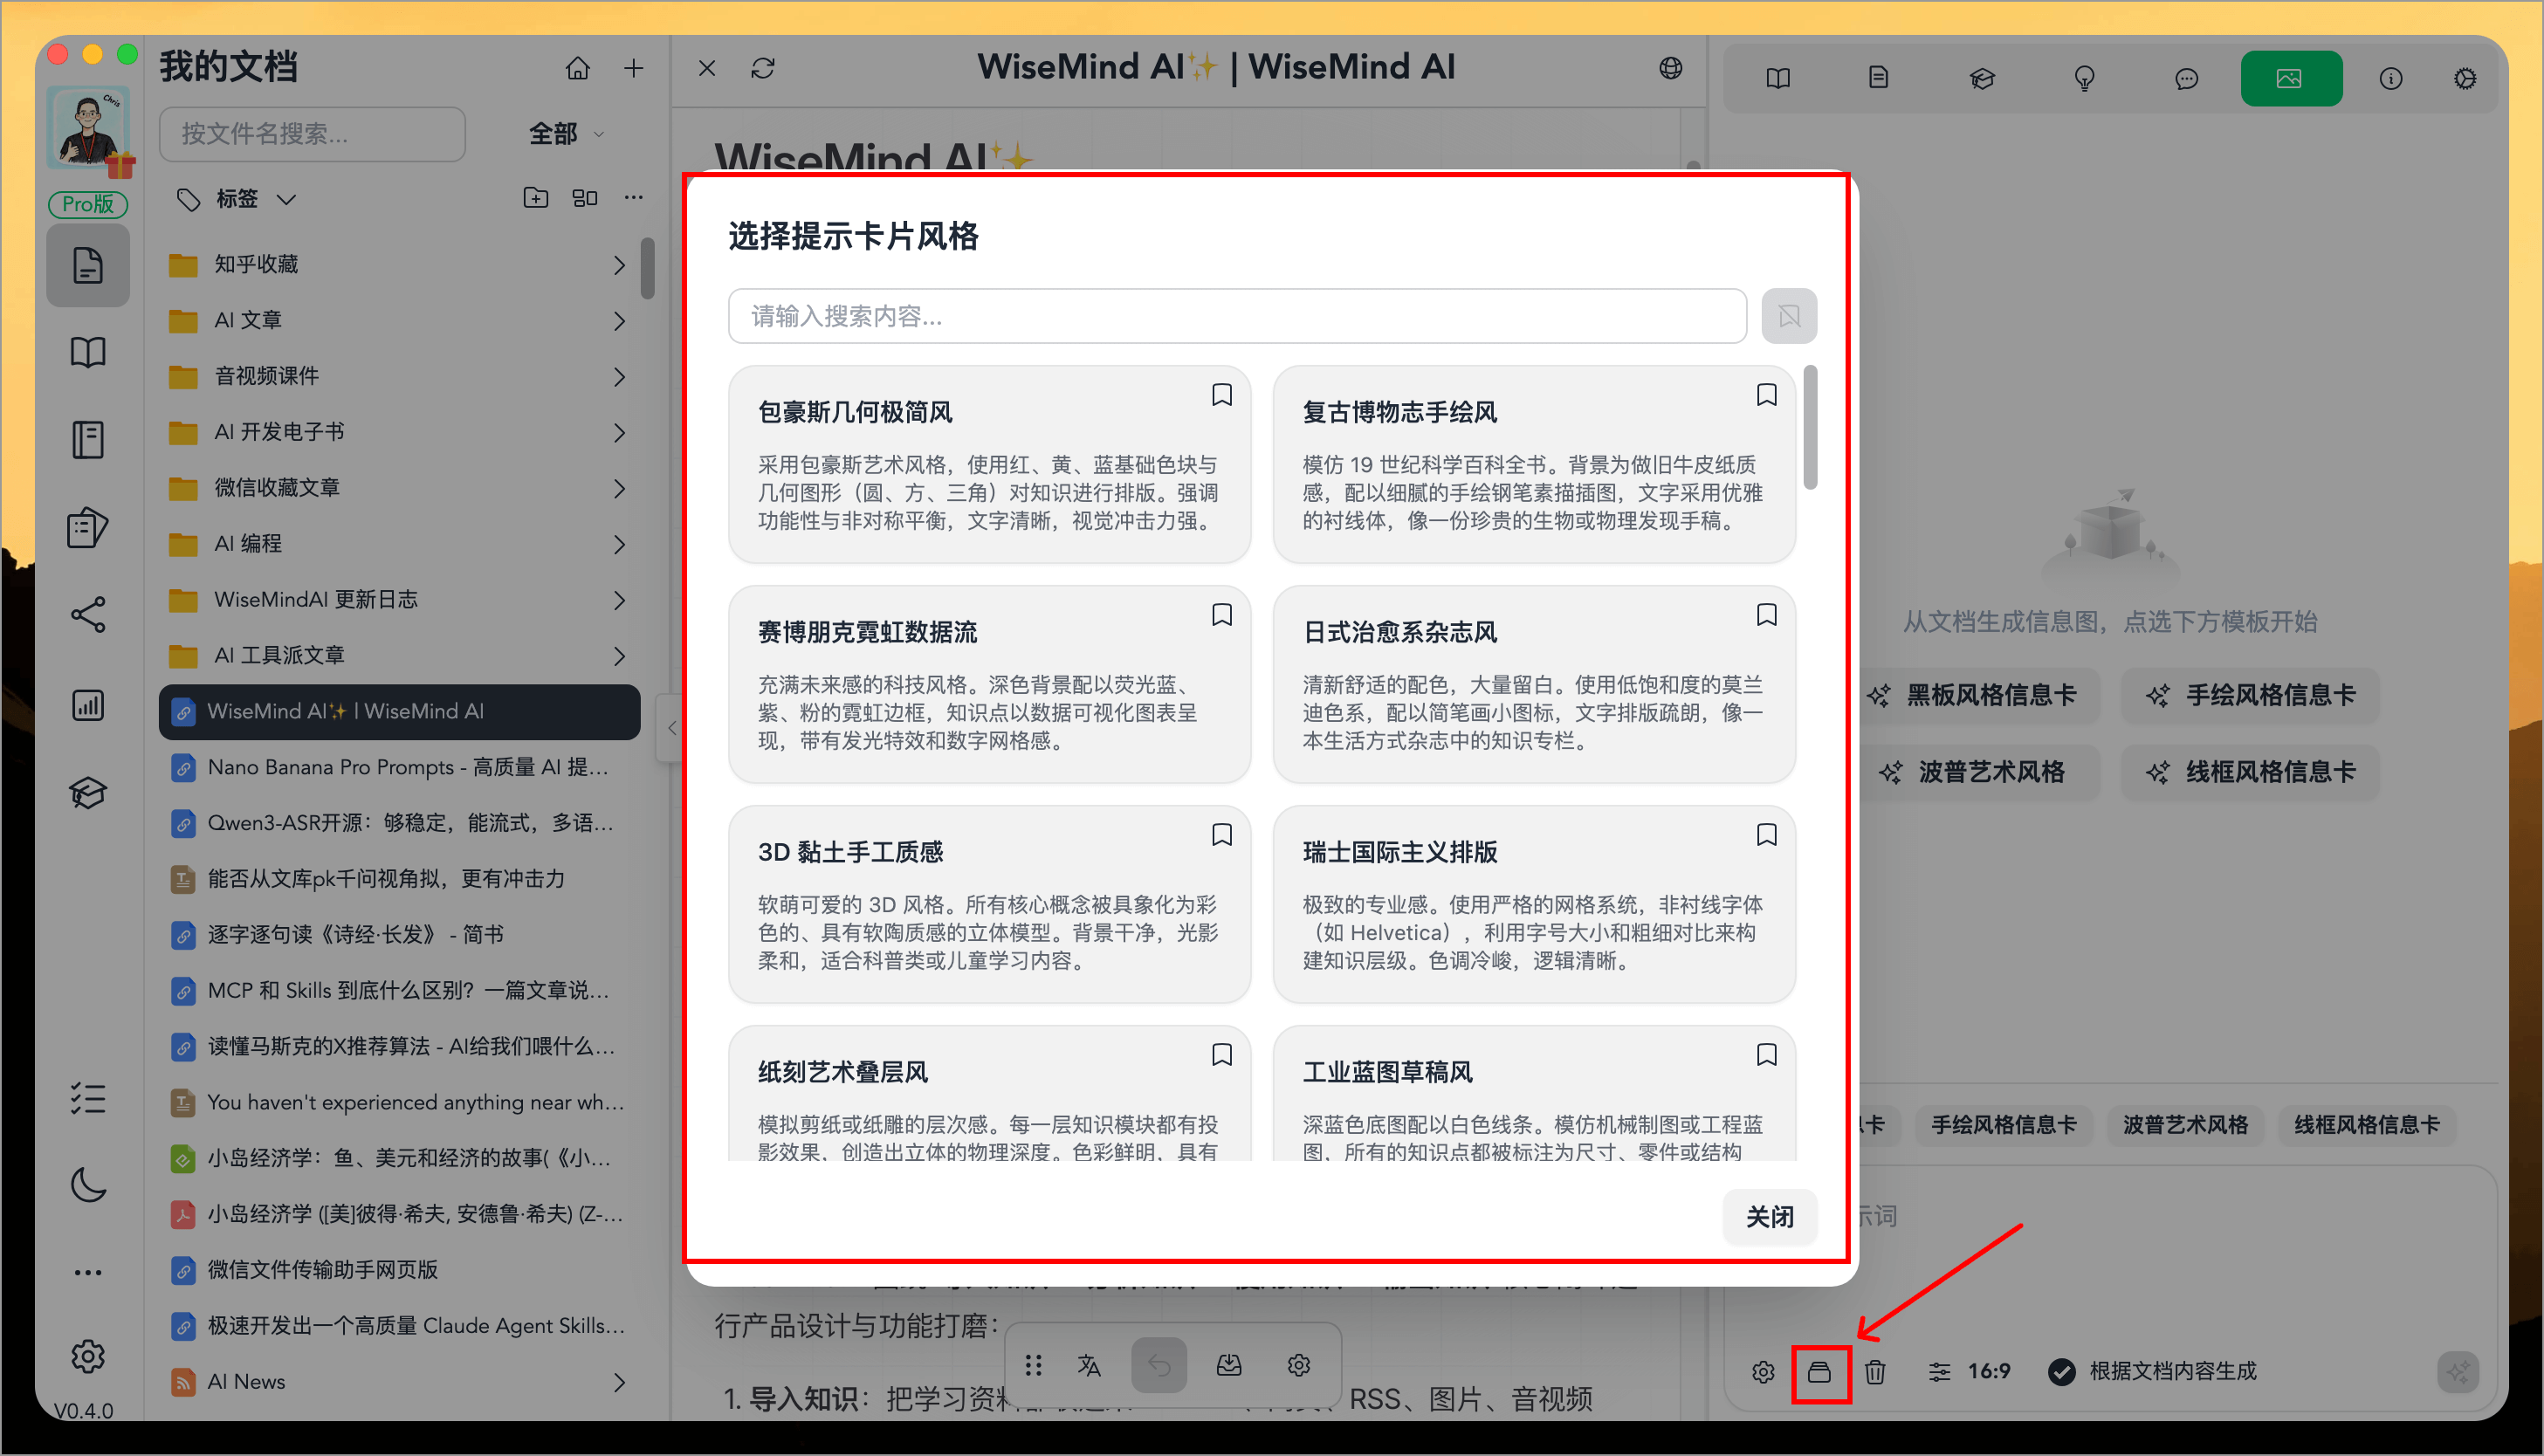Toggle dark mode with the moon icon
The image size is (2544, 1456).
point(88,1184)
